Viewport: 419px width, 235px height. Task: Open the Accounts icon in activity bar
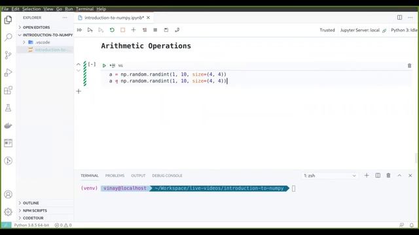8,195
